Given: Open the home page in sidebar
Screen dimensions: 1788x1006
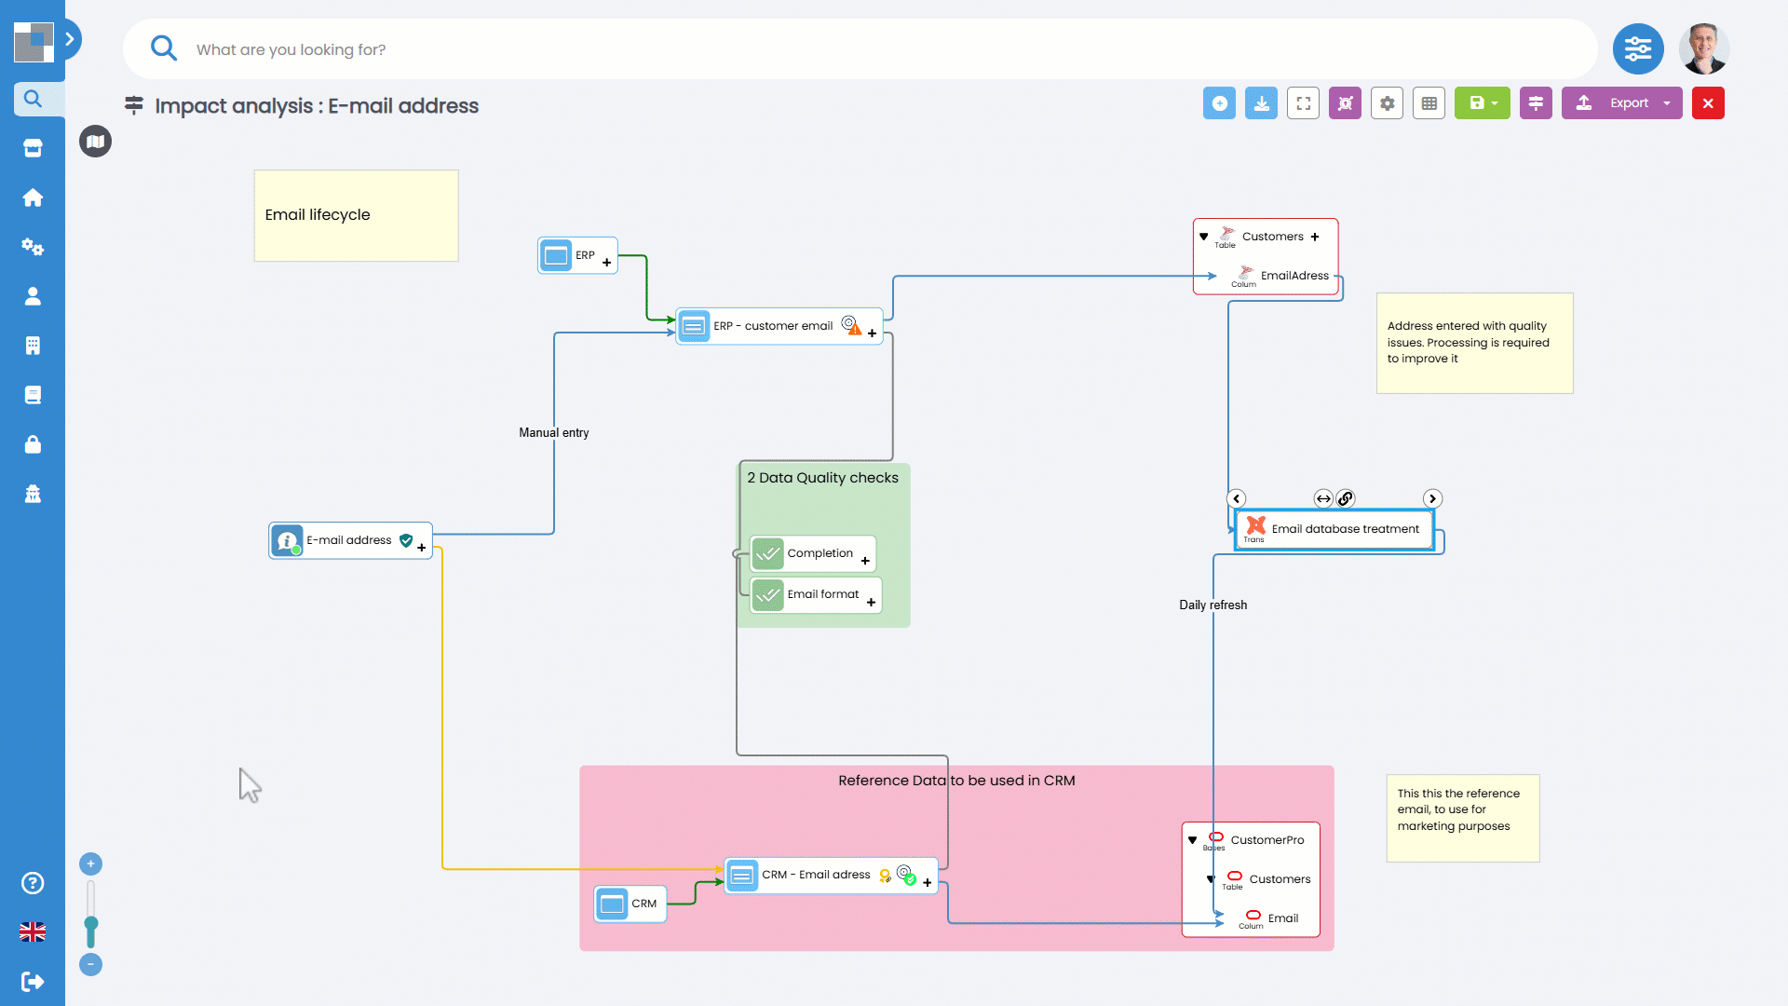Looking at the screenshot, I should pos(33,197).
